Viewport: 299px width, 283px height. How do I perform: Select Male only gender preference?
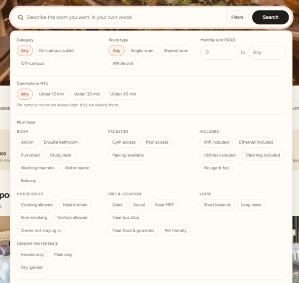click(63, 255)
